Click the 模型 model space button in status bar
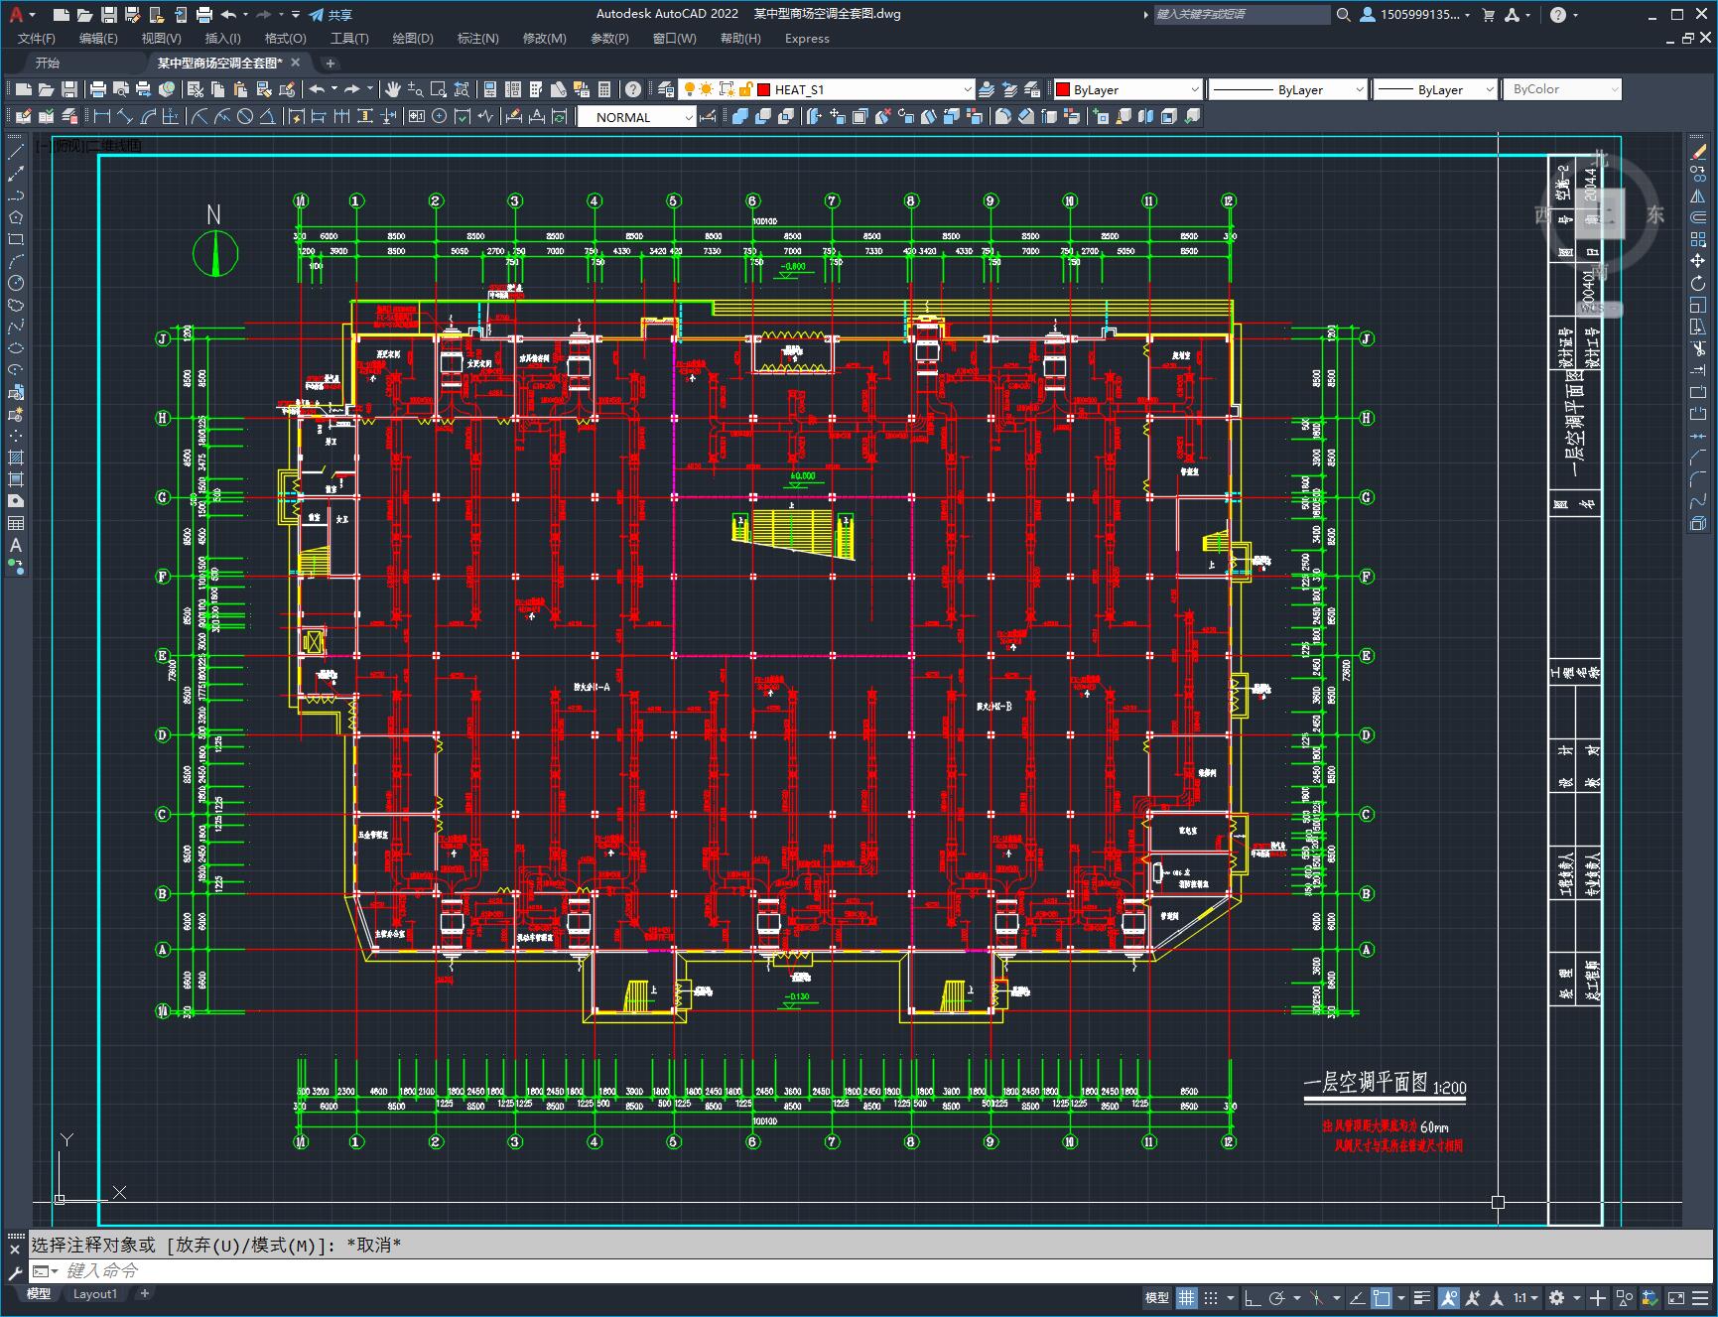This screenshot has height=1317, width=1718. [x=1157, y=1297]
